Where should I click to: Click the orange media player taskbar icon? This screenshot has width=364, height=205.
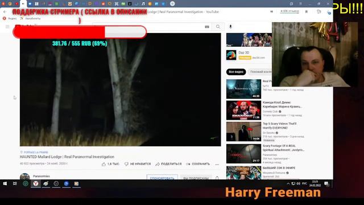[76, 183]
